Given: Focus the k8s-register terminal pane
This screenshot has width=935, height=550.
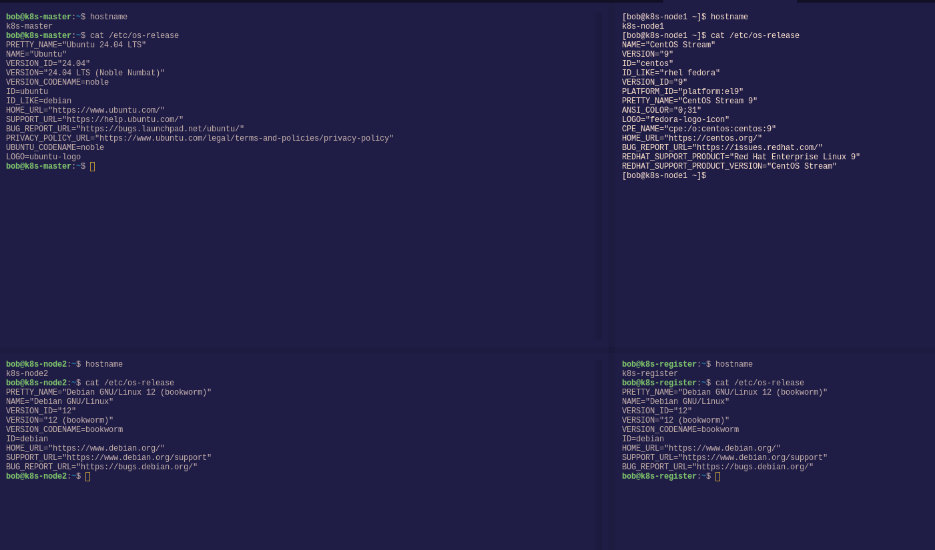Looking at the screenshot, I should [x=767, y=513].
